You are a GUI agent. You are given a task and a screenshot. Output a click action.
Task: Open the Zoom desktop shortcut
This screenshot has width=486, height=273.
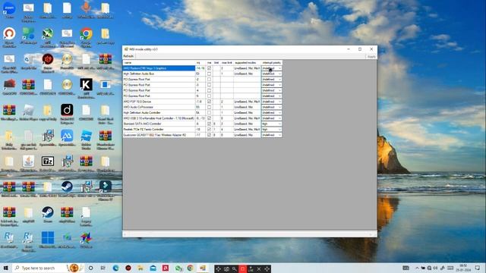coord(9,9)
